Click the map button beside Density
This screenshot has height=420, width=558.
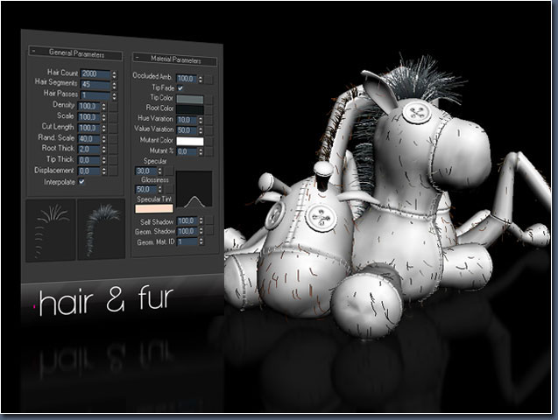pyautogui.click(x=113, y=107)
